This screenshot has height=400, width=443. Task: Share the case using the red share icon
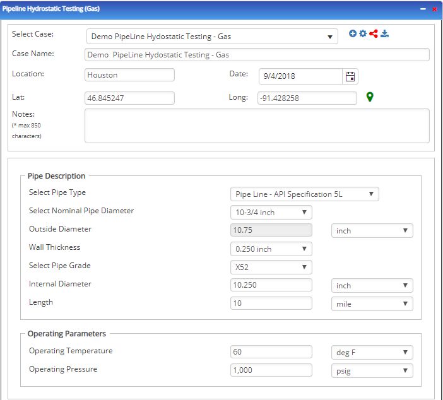(x=373, y=33)
